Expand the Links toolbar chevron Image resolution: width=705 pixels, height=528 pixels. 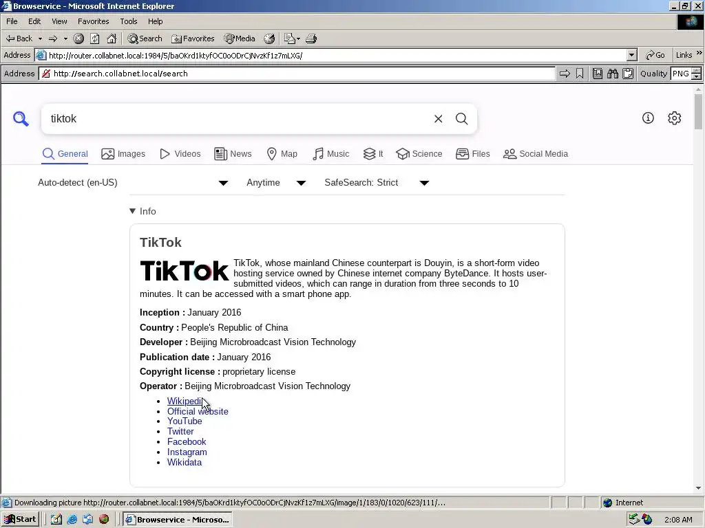point(699,54)
